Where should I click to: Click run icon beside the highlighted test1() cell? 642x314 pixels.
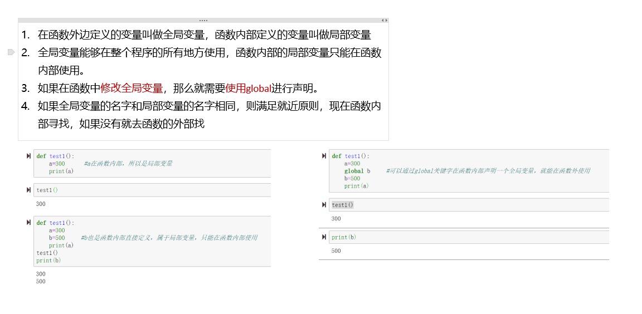(324, 205)
